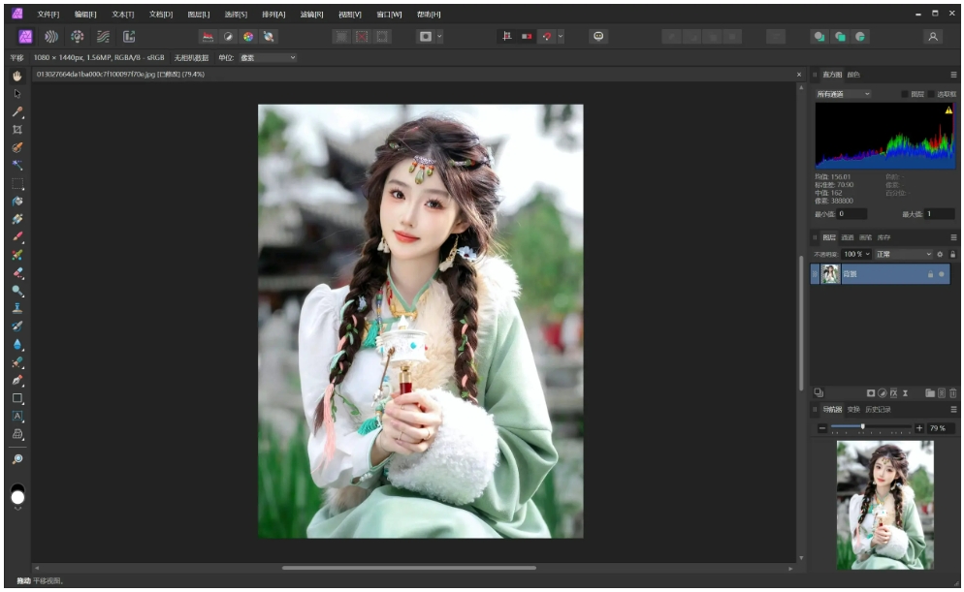Select the Clone stamp tool
Screen dimensions: 964x592
pyautogui.click(x=17, y=308)
